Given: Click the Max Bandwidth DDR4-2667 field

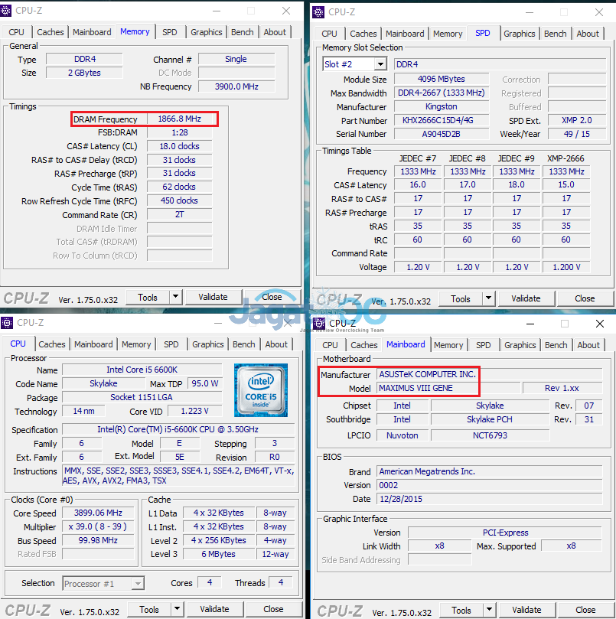Looking at the screenshot, I should [x=442, y=93].
